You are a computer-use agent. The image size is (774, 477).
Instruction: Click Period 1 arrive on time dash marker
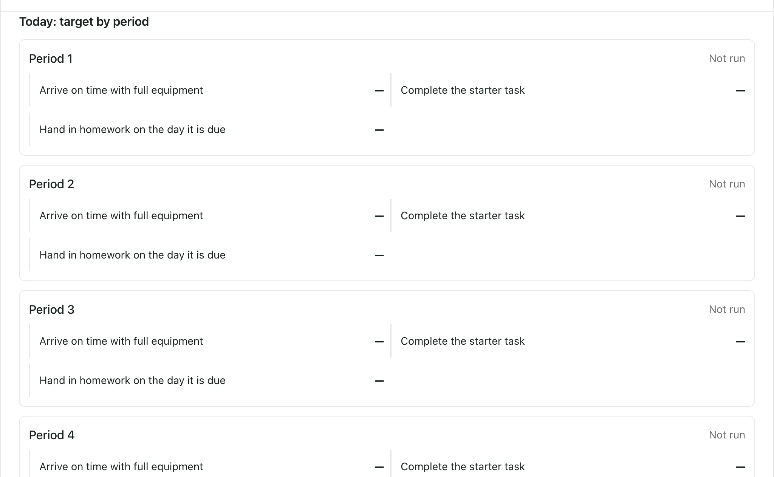coord(379,91)
